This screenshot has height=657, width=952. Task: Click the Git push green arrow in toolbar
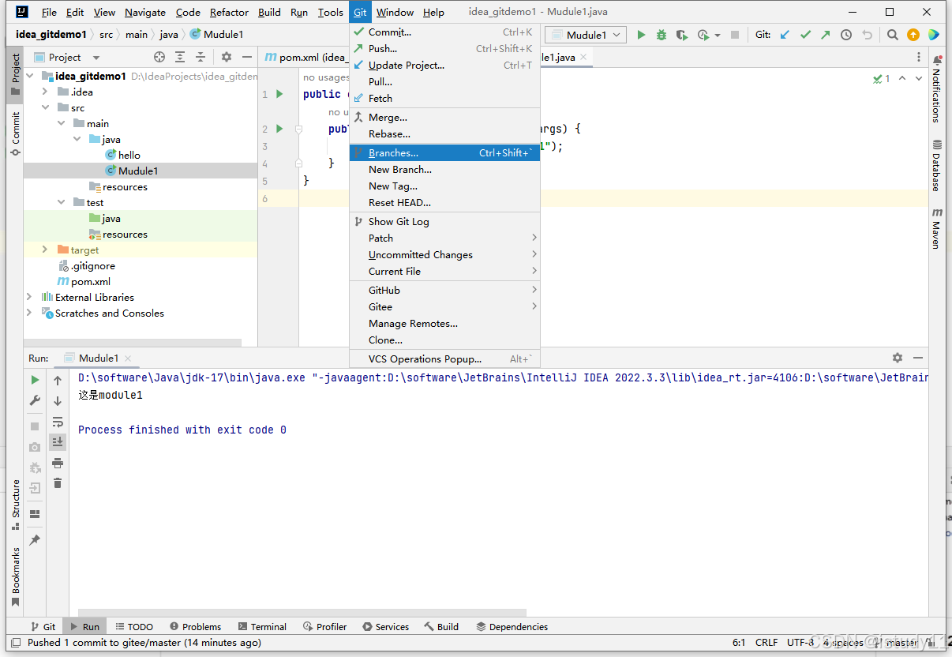click(825, 35)
